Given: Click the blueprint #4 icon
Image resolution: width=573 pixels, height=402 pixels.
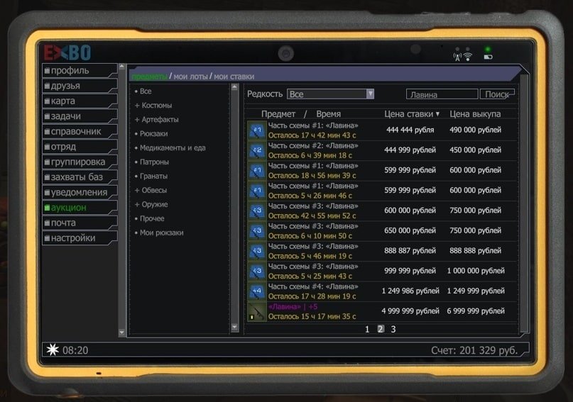Looking at the screenshot, I should (257, 291).
